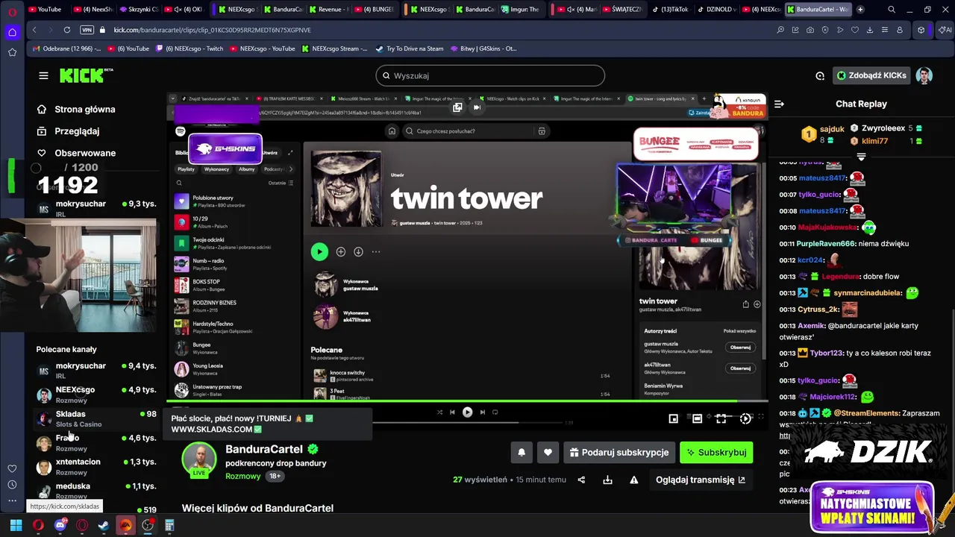The image size is (955, 537).
Task: Click the BanduraCartel LIVE avatar
Action: point(199,459)
